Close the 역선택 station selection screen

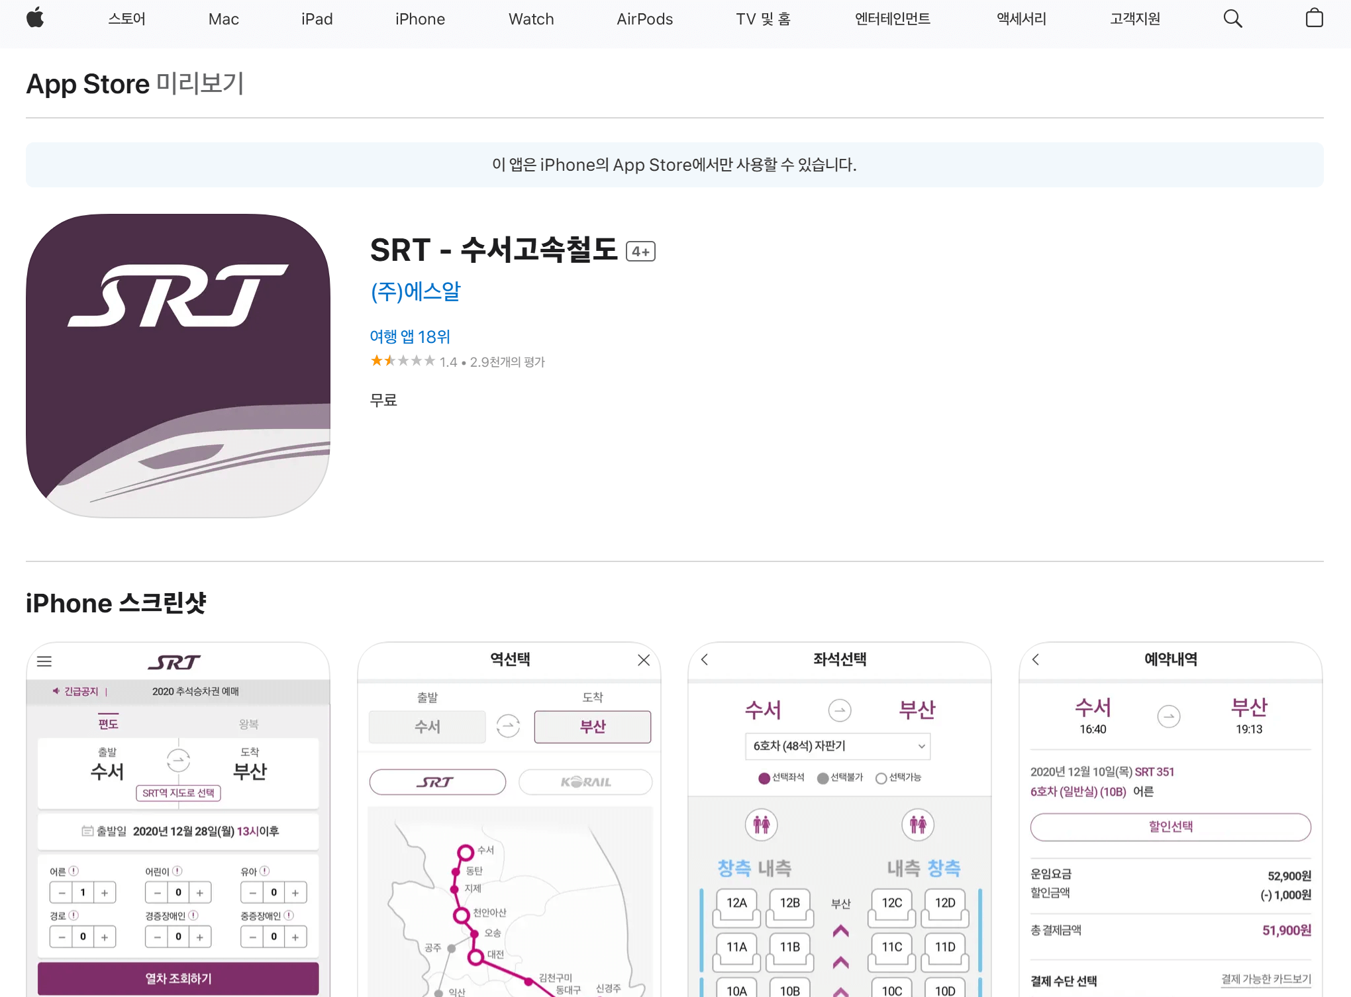coord(643,659)
